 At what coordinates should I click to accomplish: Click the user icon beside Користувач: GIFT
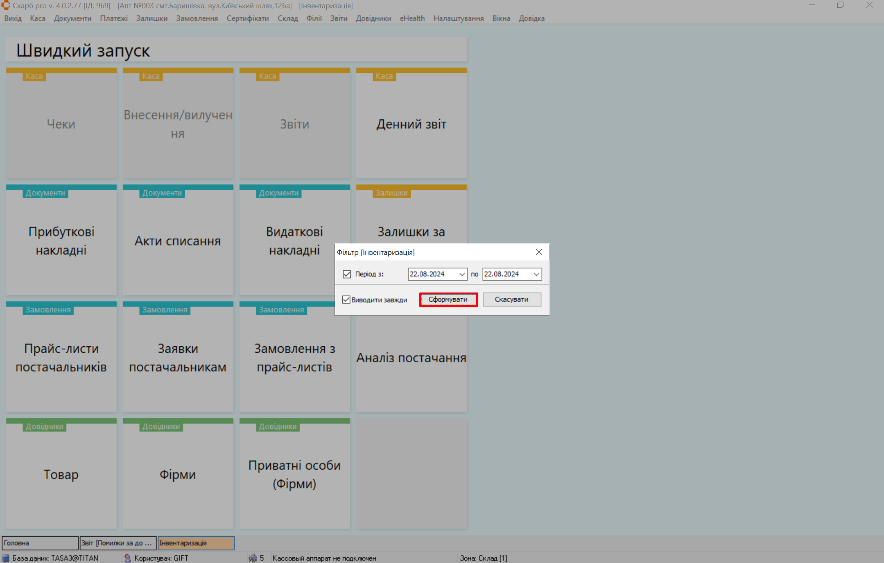tap(128, 558)
